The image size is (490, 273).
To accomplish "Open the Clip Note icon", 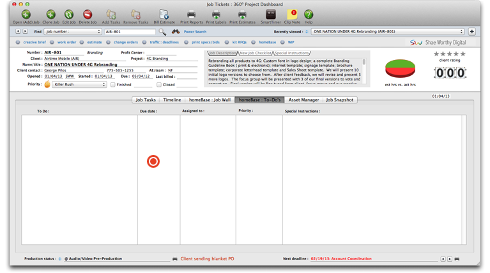I will tap(292, 14).
